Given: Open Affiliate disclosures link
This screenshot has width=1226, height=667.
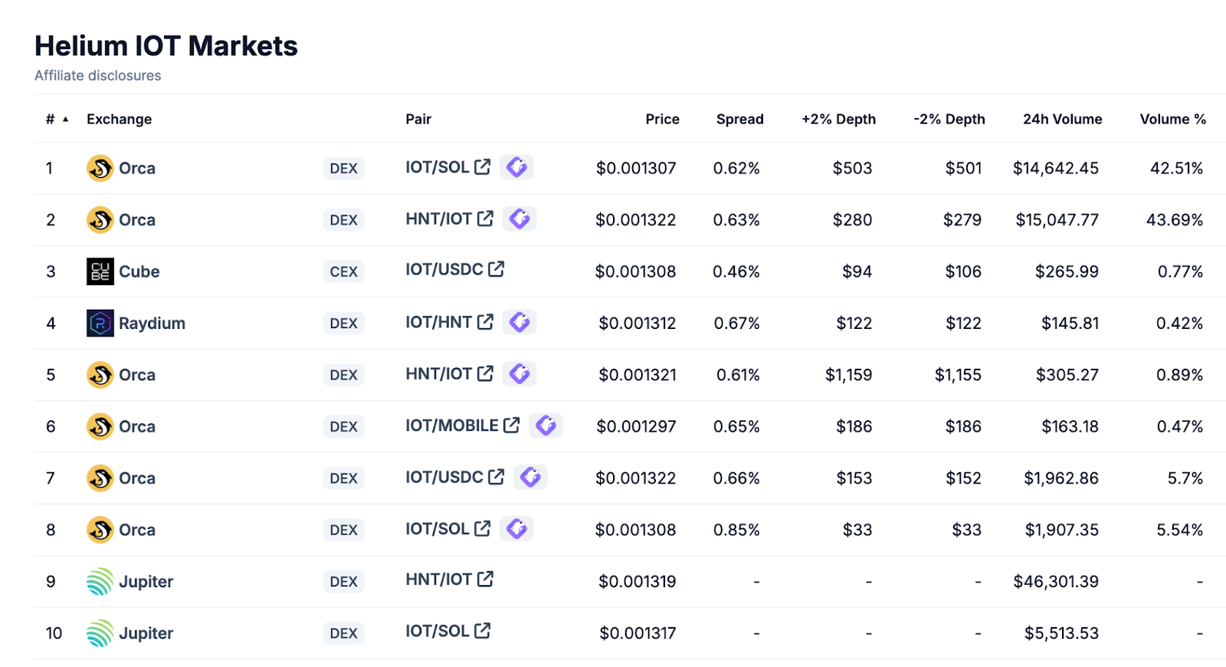Looking at the screenshot, I should pyautogui.click(x=97, y=75).
